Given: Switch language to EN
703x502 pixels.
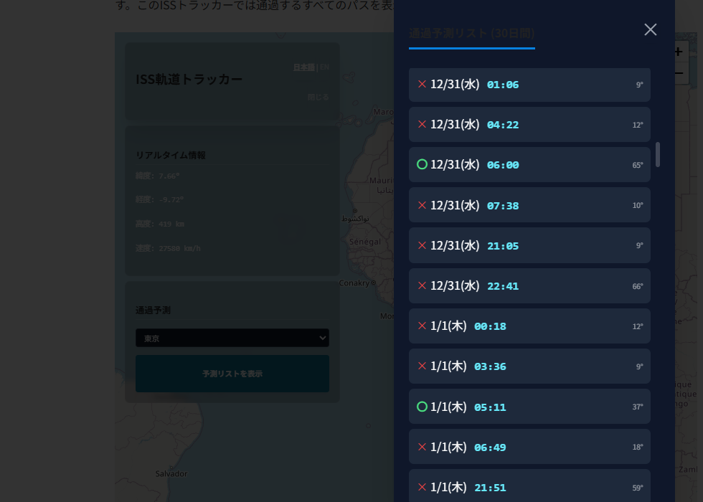Looking at the screenshot, I should click(x=324, y=67).
